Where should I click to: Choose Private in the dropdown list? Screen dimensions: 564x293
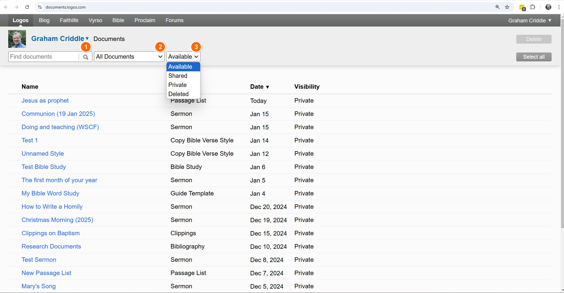point(183,85)
